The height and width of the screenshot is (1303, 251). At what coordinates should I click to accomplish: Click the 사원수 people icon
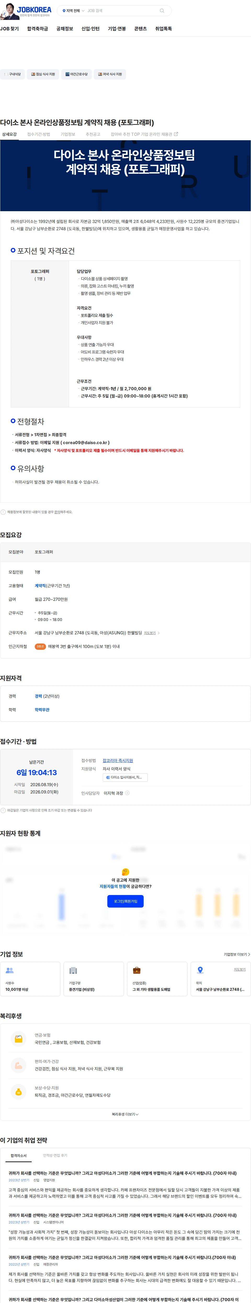click(x=10, y=970)
